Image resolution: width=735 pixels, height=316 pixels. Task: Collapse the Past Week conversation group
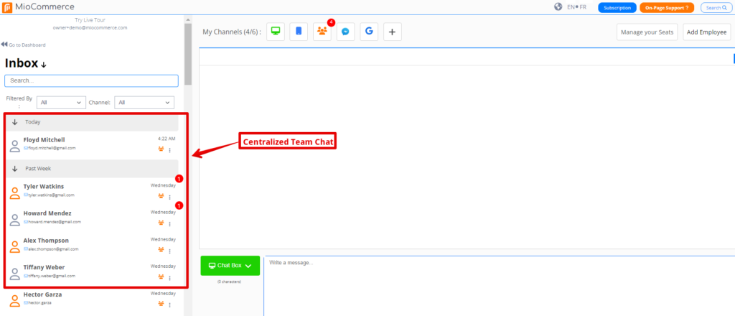14,168
